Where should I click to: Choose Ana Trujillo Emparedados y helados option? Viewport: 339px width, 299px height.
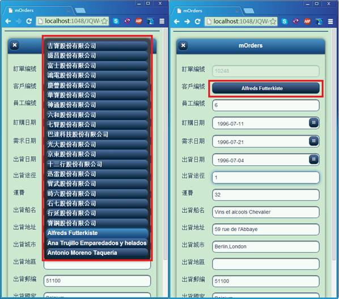pos(96,243)
